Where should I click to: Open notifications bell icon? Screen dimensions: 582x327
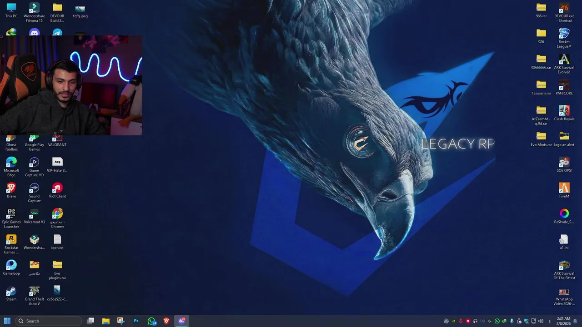575,321
